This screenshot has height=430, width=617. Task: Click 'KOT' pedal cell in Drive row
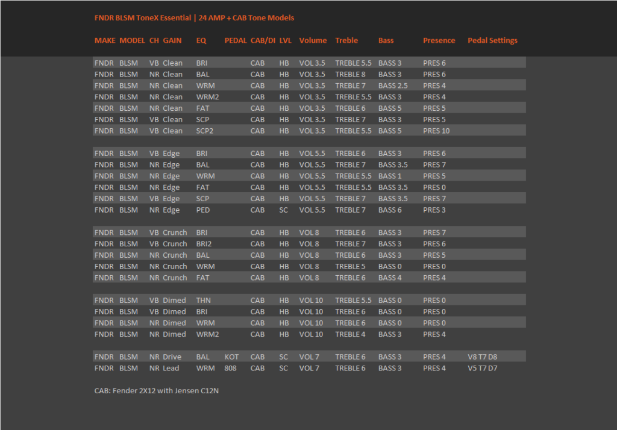(x=231, y=357)
